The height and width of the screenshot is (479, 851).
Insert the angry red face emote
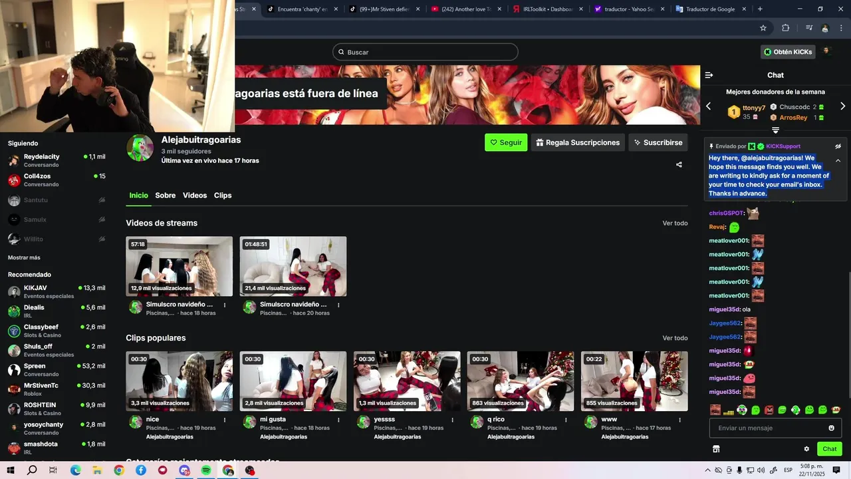[769, 410]
